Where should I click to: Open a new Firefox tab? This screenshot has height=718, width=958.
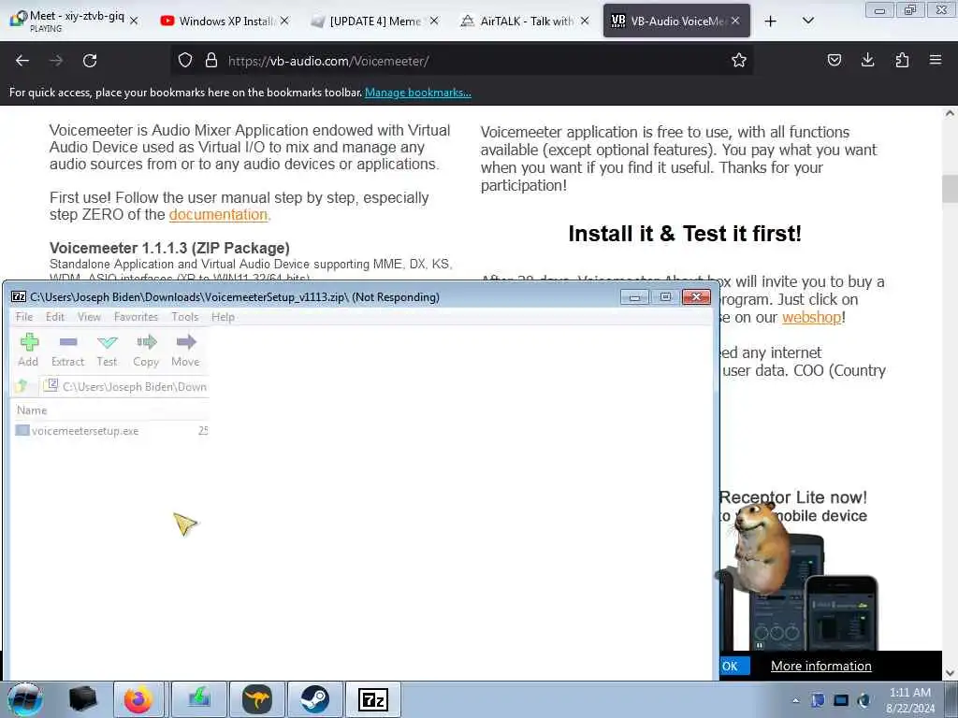[771, 22]
